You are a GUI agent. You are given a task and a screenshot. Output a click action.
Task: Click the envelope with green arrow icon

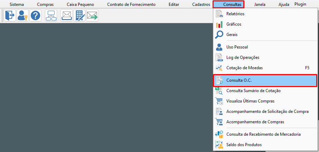pos(92,15)
